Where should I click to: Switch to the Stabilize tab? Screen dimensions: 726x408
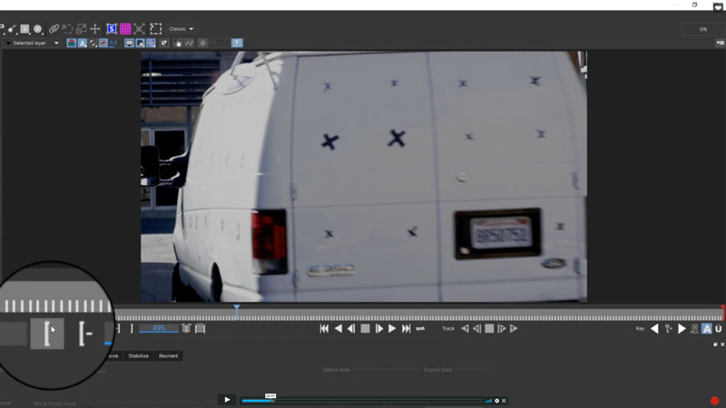tap(139, 355)
